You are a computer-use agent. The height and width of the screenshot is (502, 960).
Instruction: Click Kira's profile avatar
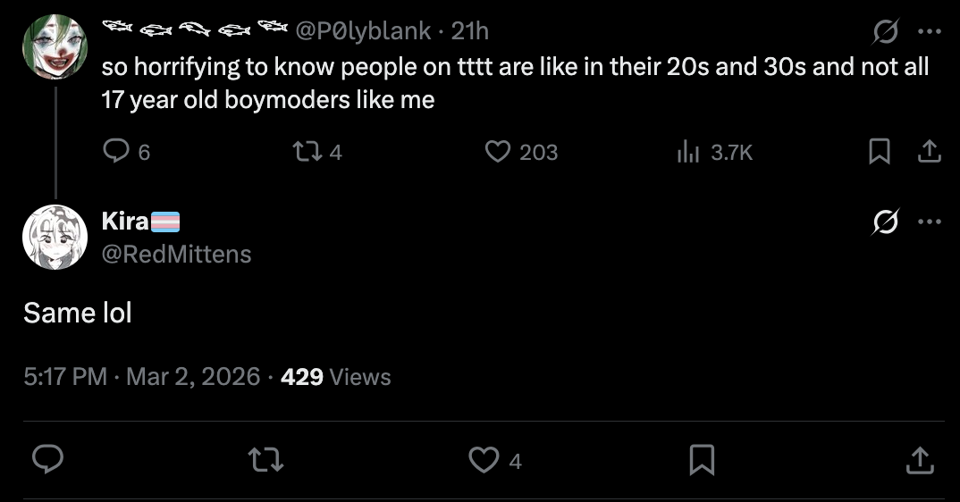tap(55, 237)
